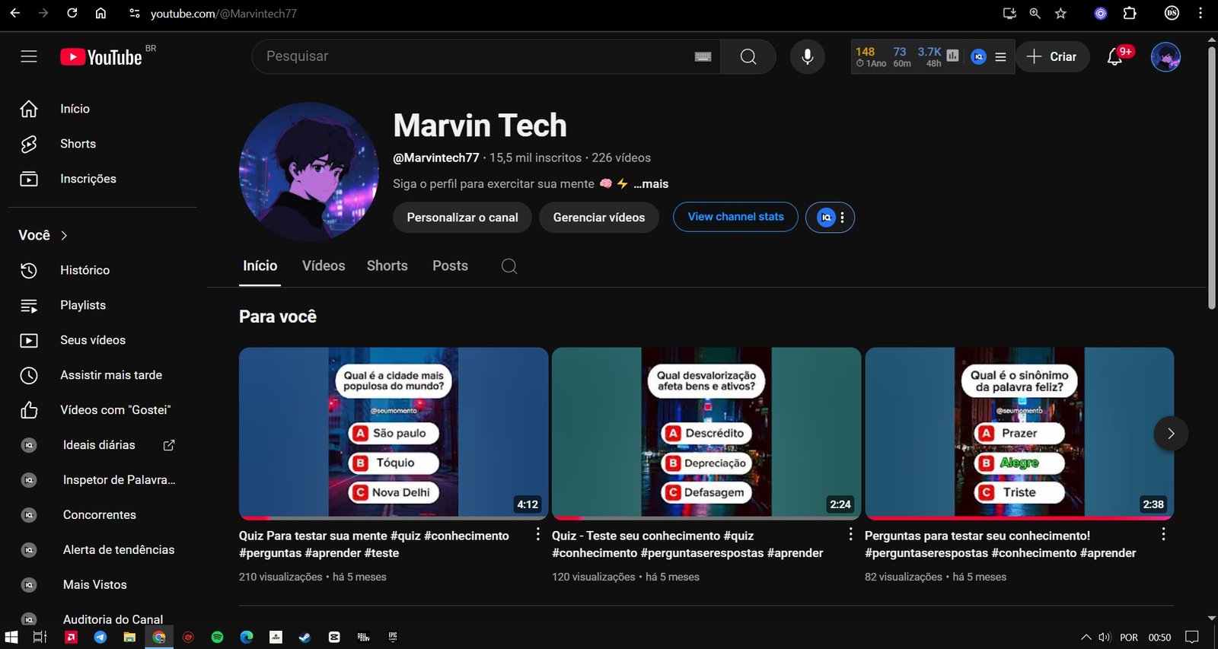Open the vidIQ hamburger menu in stats bar
1218x649 pixels.
coord(1000,56)
